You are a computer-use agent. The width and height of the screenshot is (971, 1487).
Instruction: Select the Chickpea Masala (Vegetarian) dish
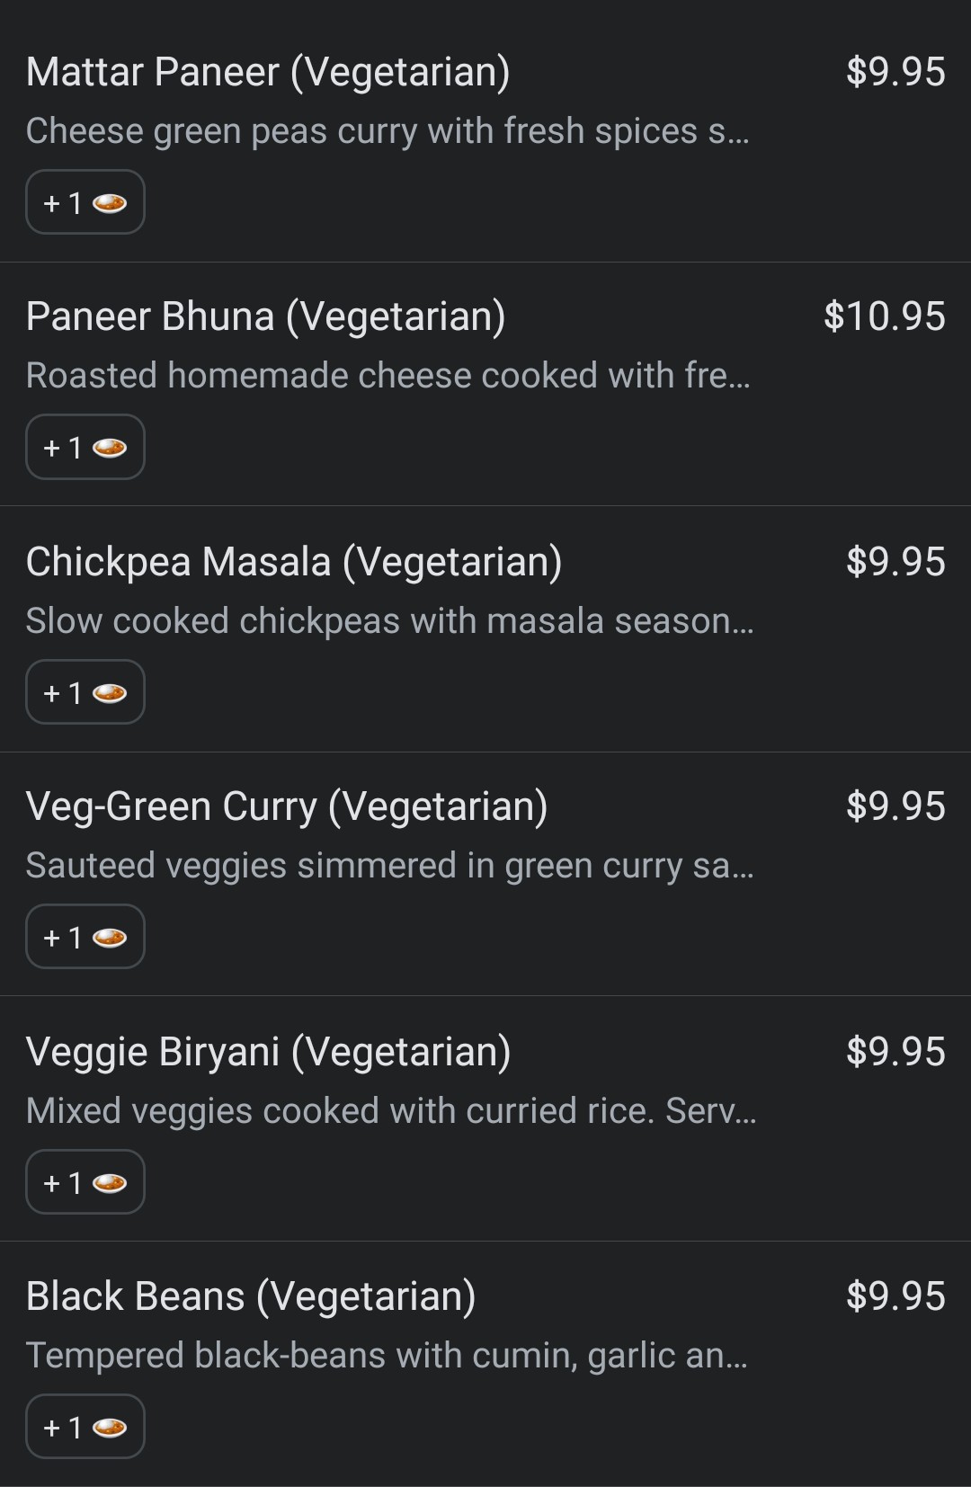tap(294, 562)
